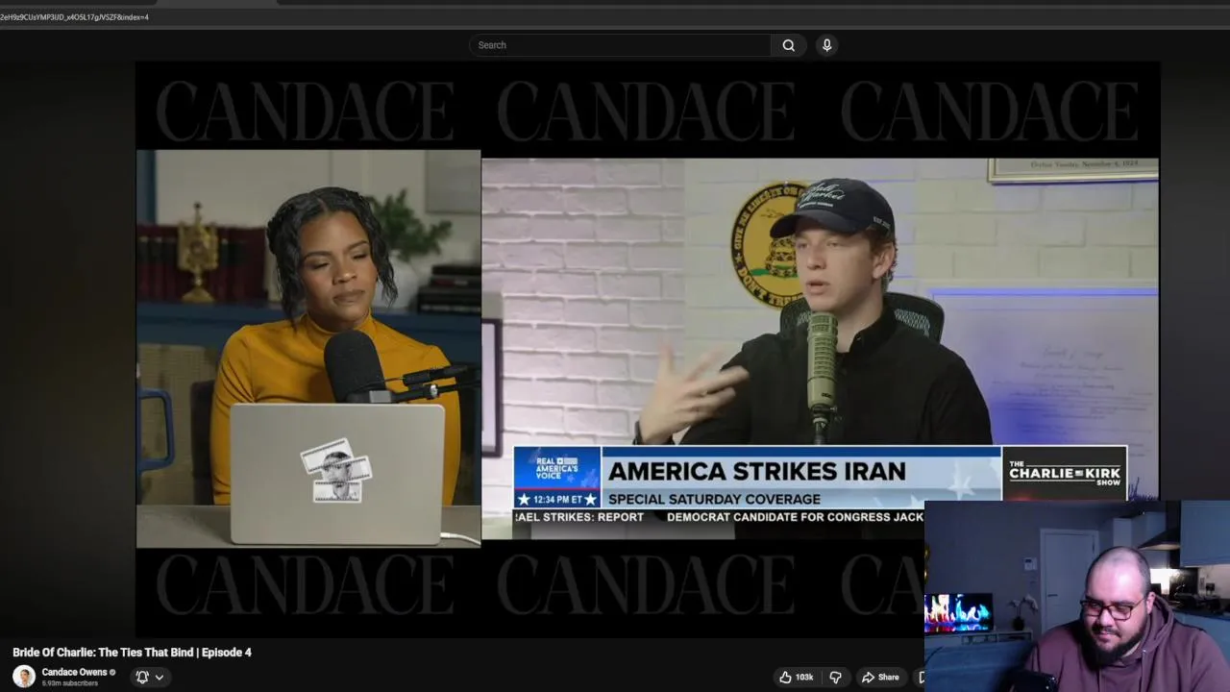
Task: Click the '5.93m subscribers' text
Action: [69, 683]
